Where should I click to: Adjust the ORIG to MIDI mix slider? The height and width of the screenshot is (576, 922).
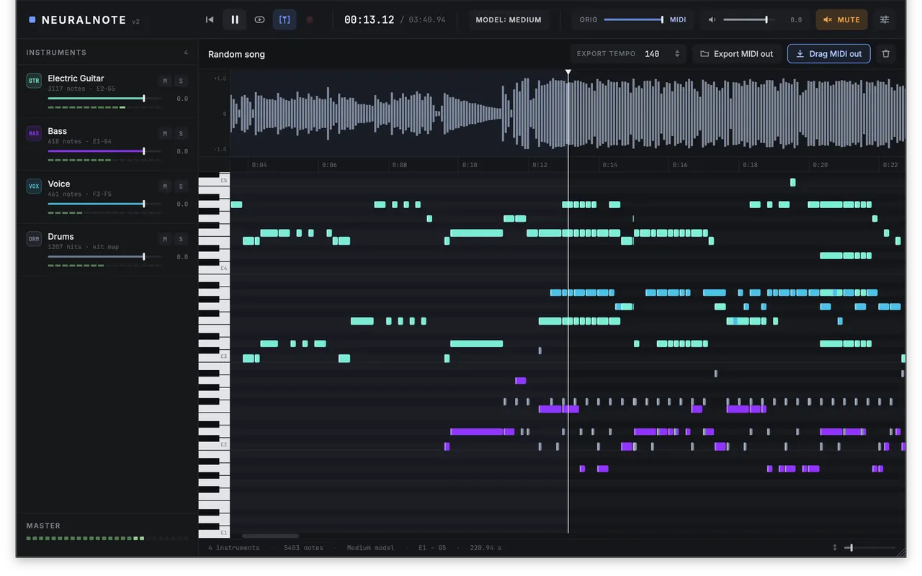point(634,19)
